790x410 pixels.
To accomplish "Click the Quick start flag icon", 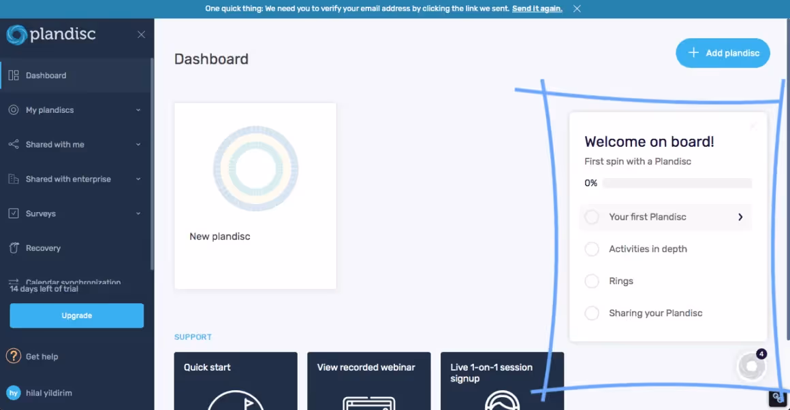I will (236, 400).
